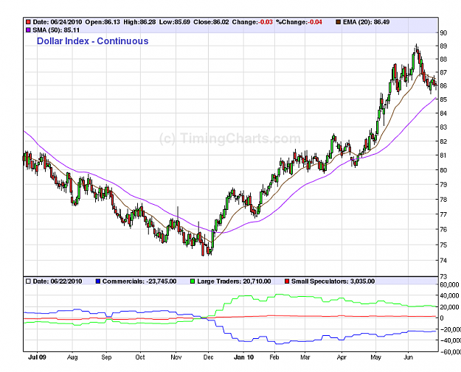The image size is (461, 372).
Task: Click the 60,000 positions axis label
Action: pos(449,284)
